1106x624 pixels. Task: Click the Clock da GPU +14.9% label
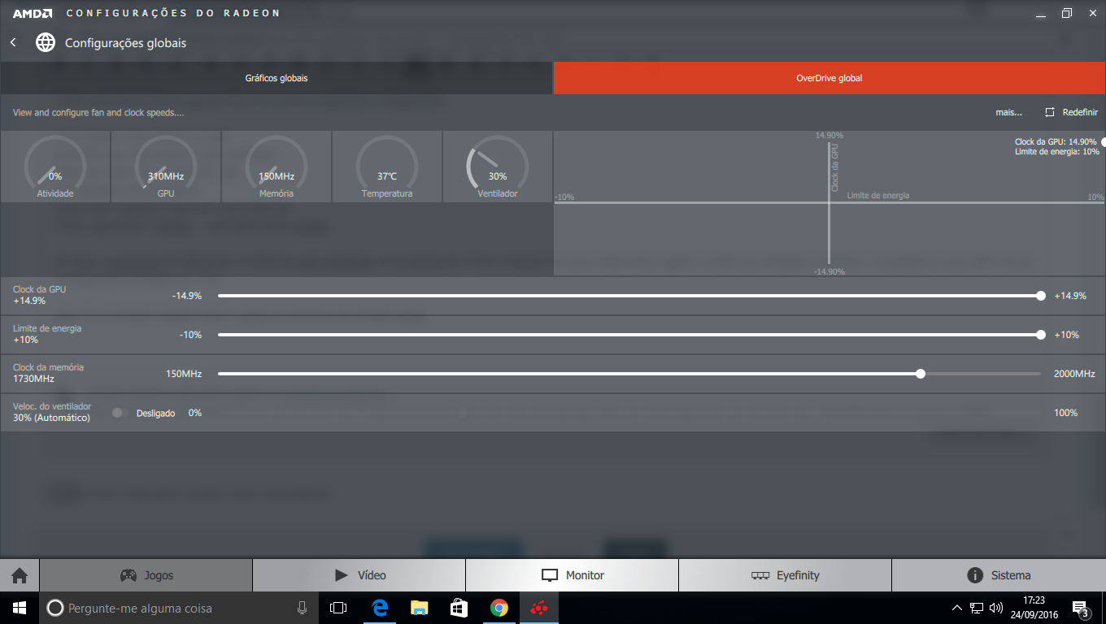39,295
